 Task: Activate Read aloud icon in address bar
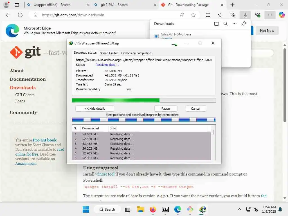coord(182,15)
